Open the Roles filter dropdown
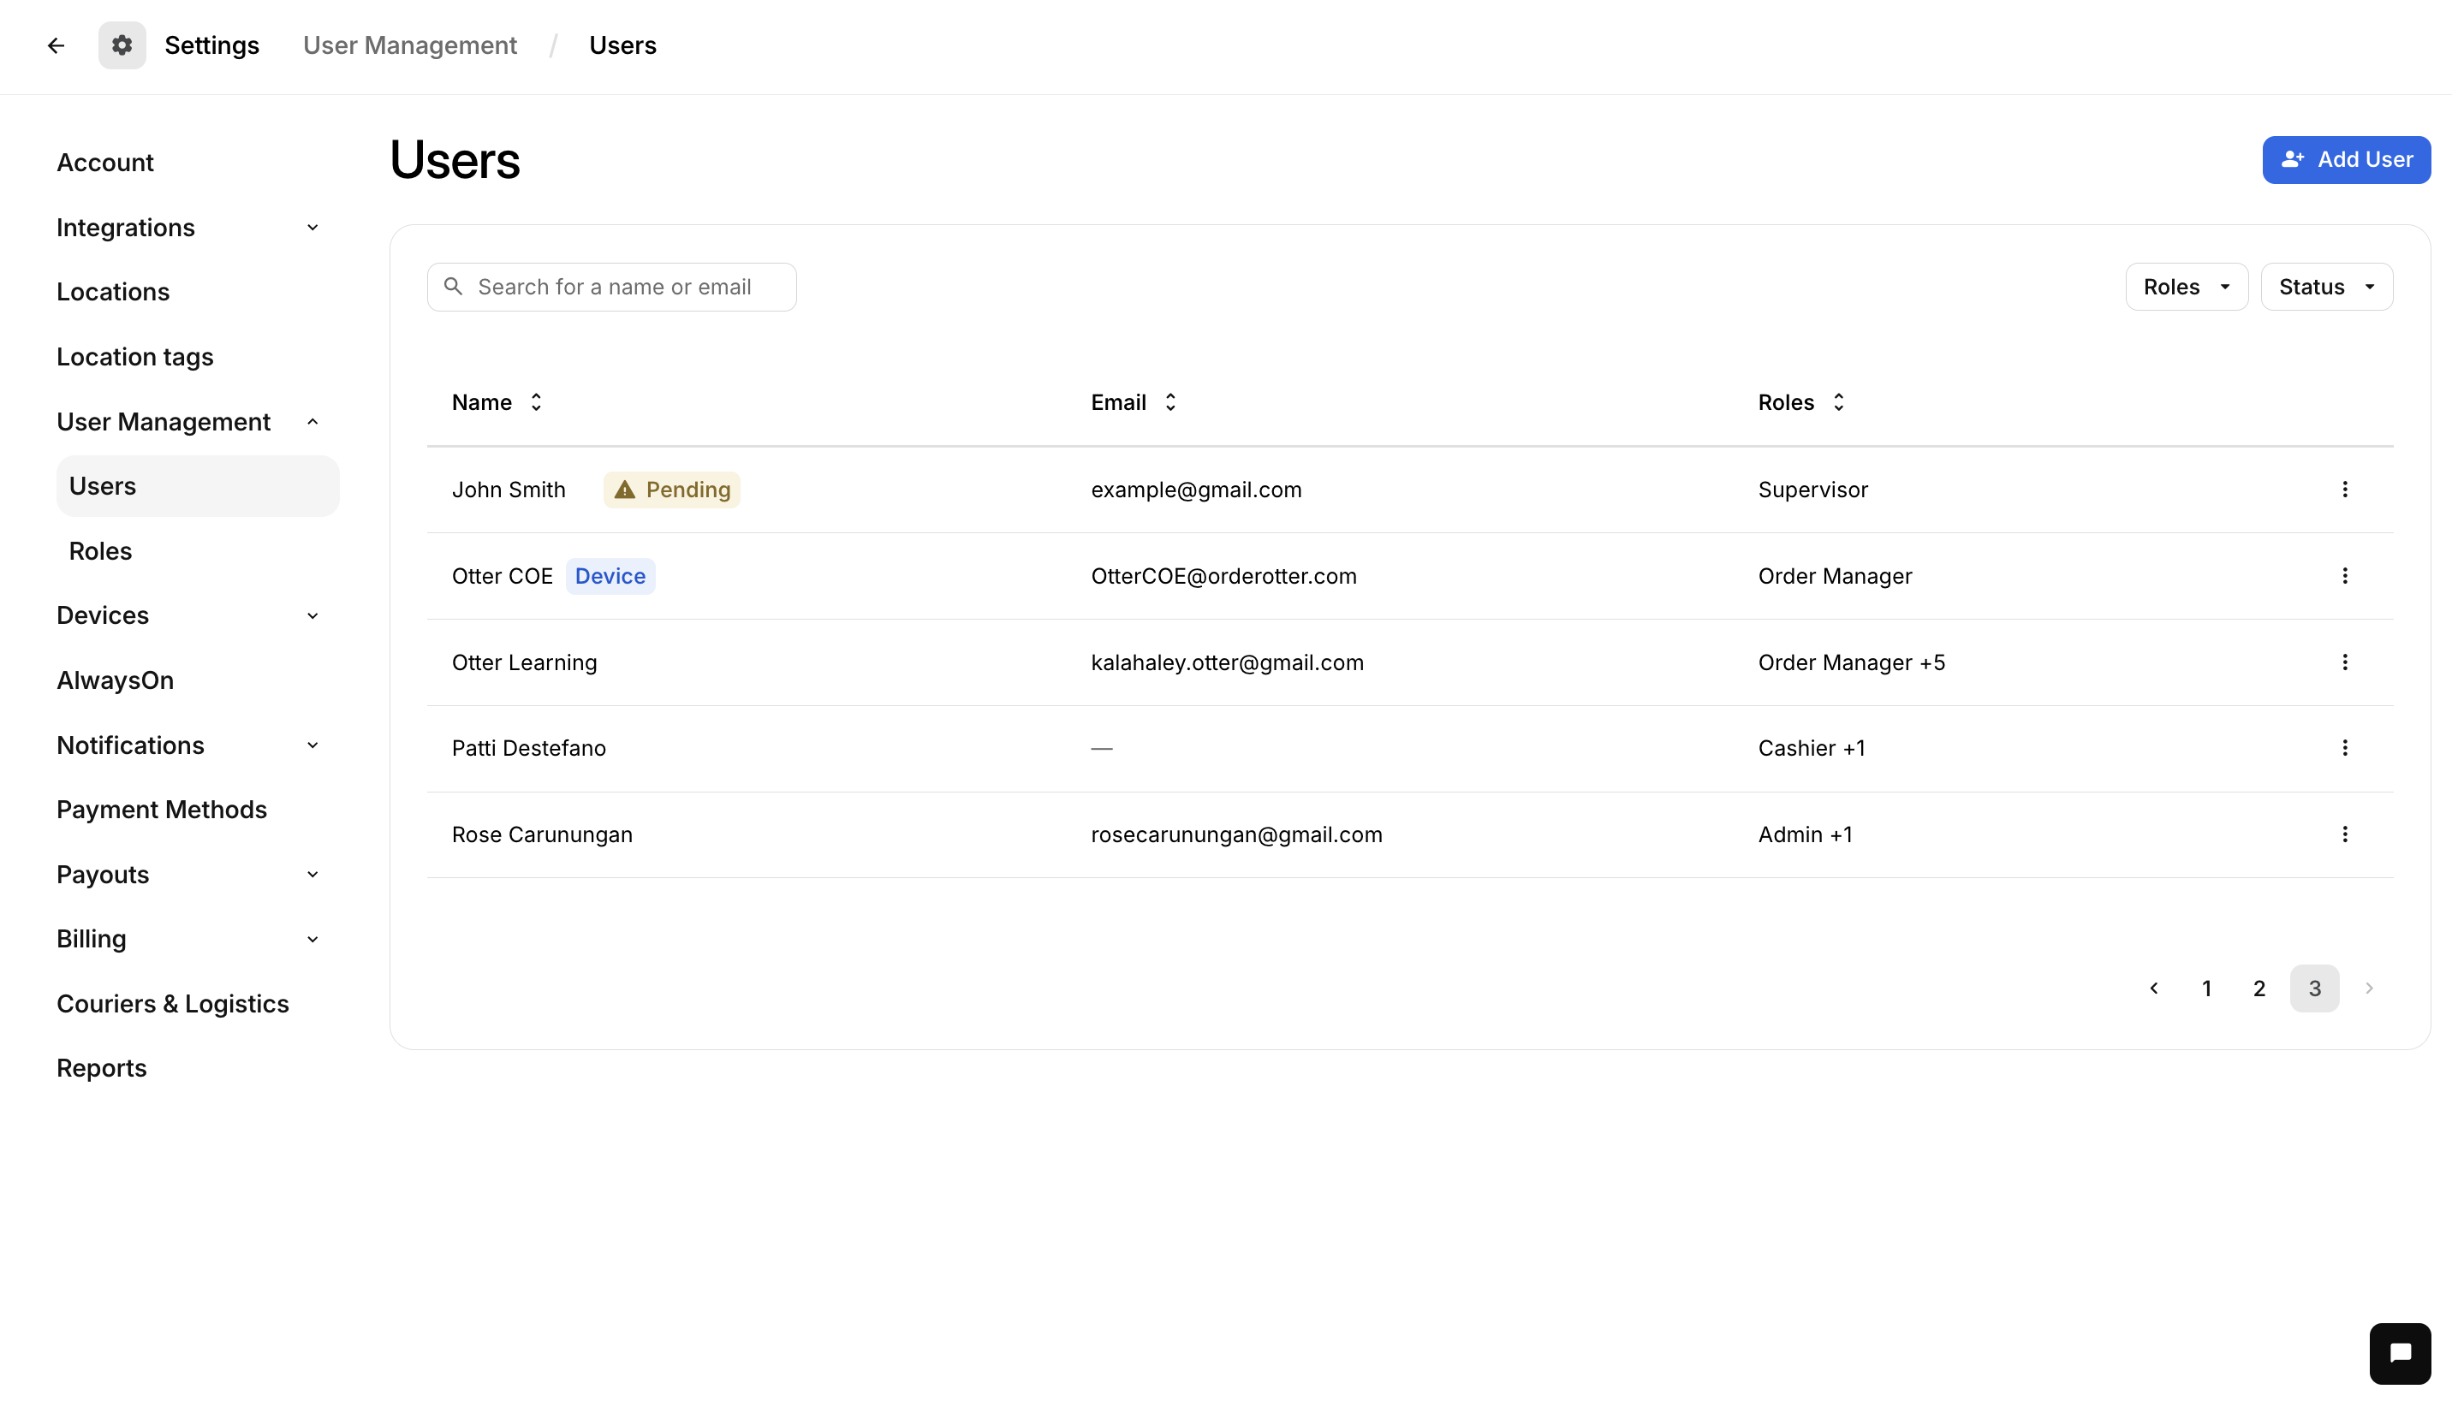The height and width of the screenshot is (1407, 2452). pyautogui.click(x=2187, y=286)
